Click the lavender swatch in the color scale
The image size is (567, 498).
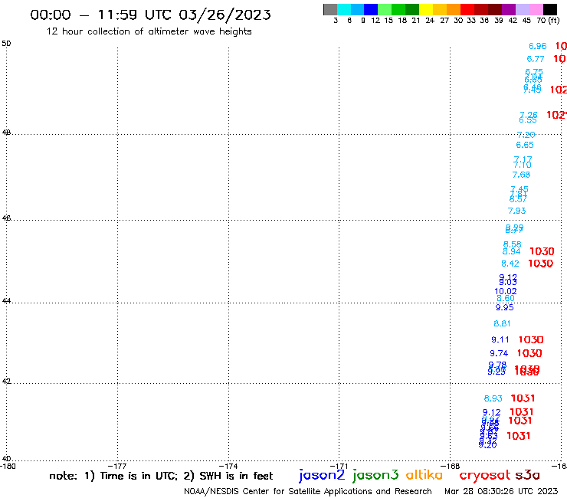point(522,9)
